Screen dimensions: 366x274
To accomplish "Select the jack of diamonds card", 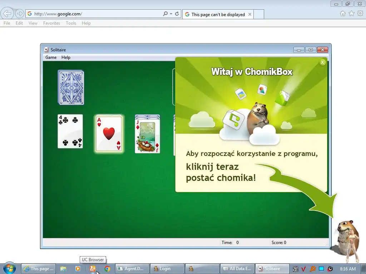I will pyautogui.click(x=147, y=135).
